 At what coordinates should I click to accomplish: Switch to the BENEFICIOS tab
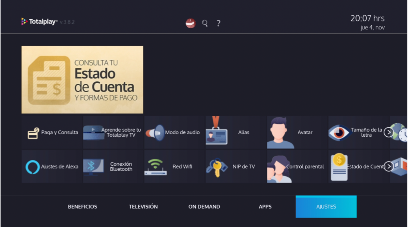point(82,207)
